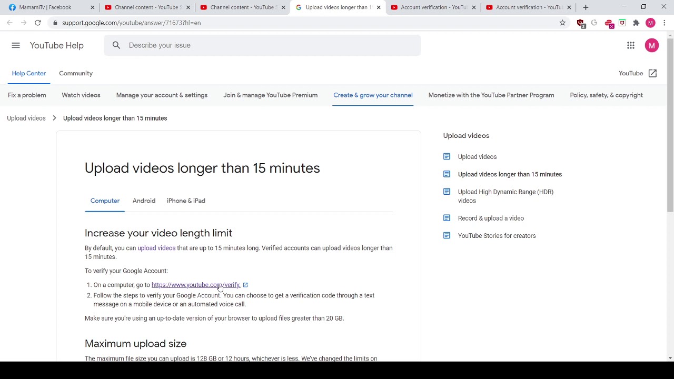Close the Upload videos longer tab

pos(378,7)
